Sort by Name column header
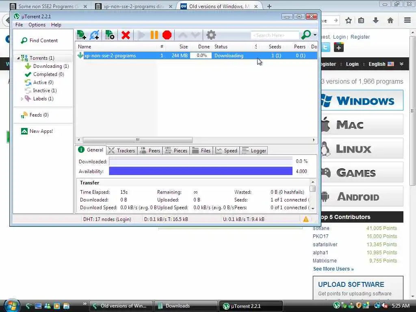This screenshot has width=416, height=312. [84, 47]
